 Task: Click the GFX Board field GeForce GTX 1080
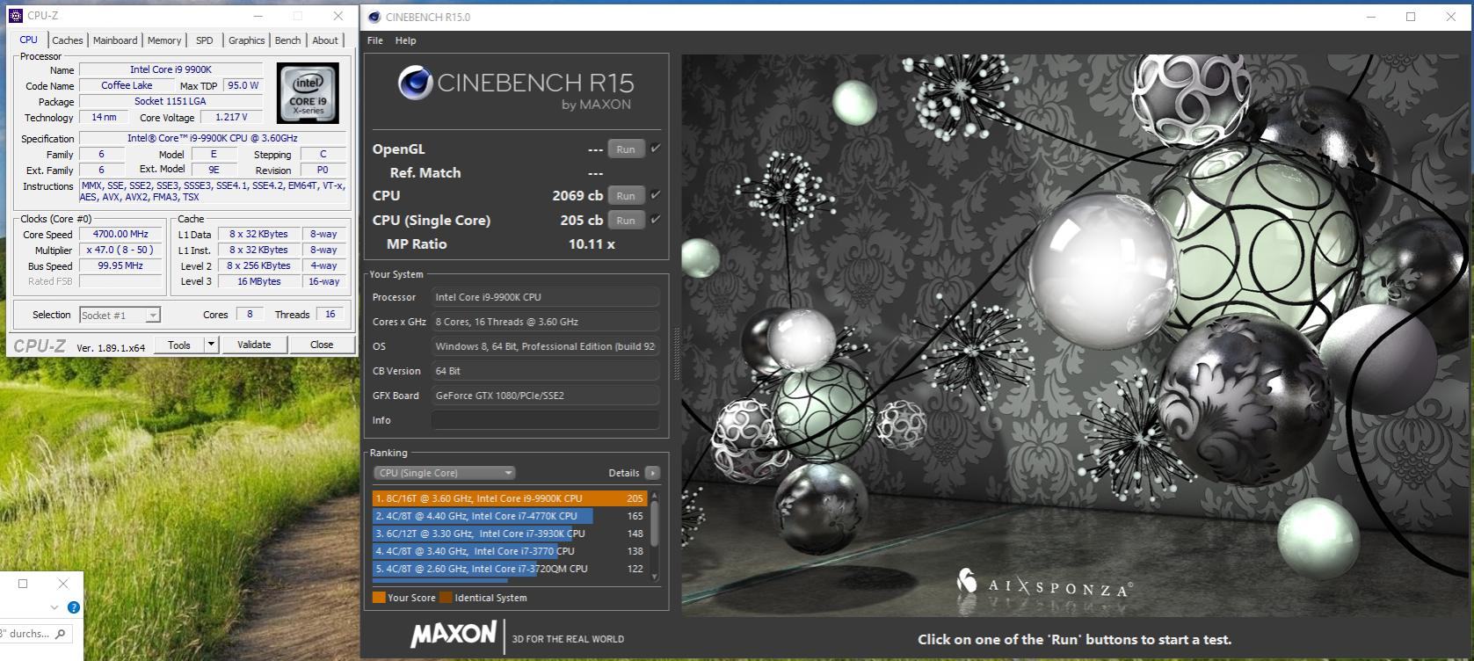545,396
